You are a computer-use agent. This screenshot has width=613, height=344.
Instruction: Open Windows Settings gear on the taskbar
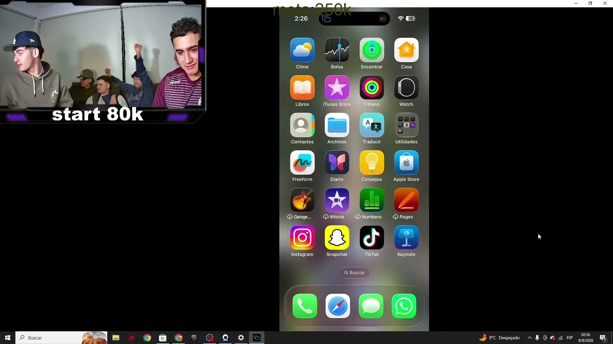241,338
